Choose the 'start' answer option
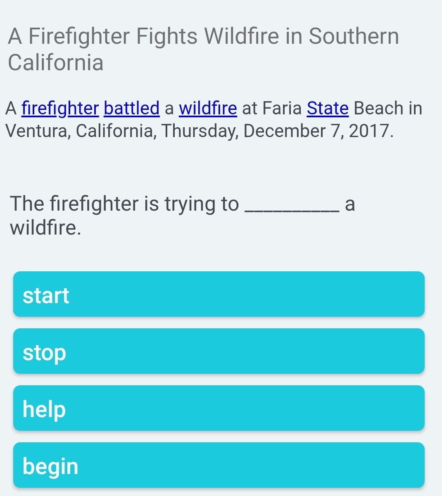This screenshot has height=496, width=442. click(x=219, y=294)
